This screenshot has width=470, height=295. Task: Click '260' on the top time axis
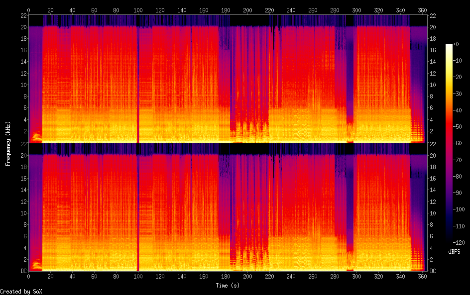point(313,10)
